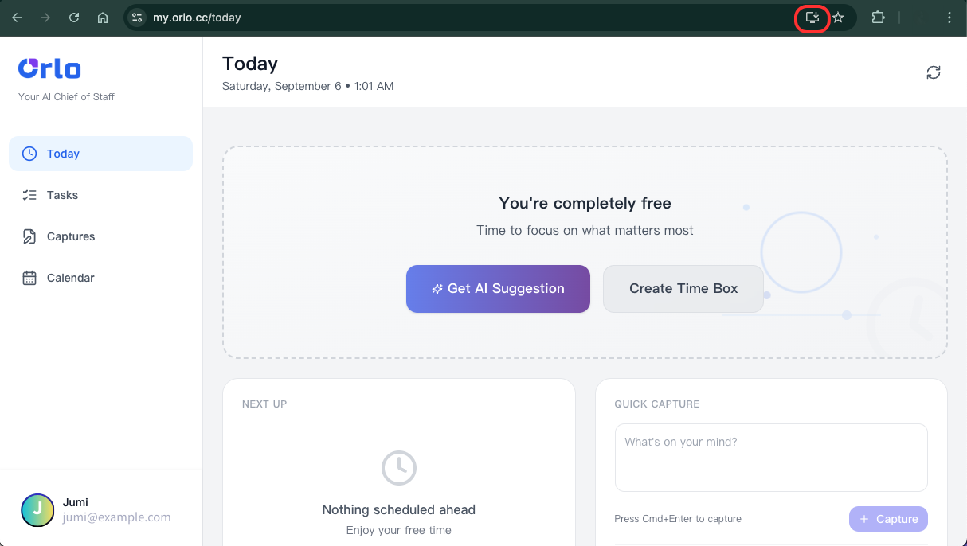The image size is (967, 546).
Task: Click the address bar URL my.orlo.cc/today
Action: (x=197, y=18)
